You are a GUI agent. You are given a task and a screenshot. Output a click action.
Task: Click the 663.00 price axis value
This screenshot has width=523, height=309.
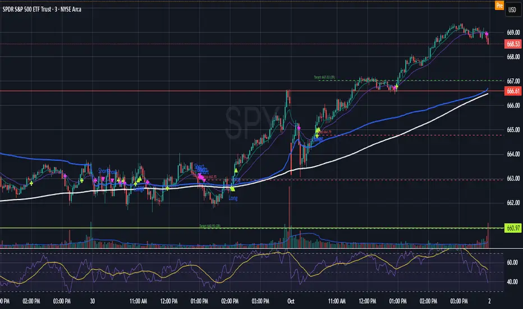click(513, 179)
